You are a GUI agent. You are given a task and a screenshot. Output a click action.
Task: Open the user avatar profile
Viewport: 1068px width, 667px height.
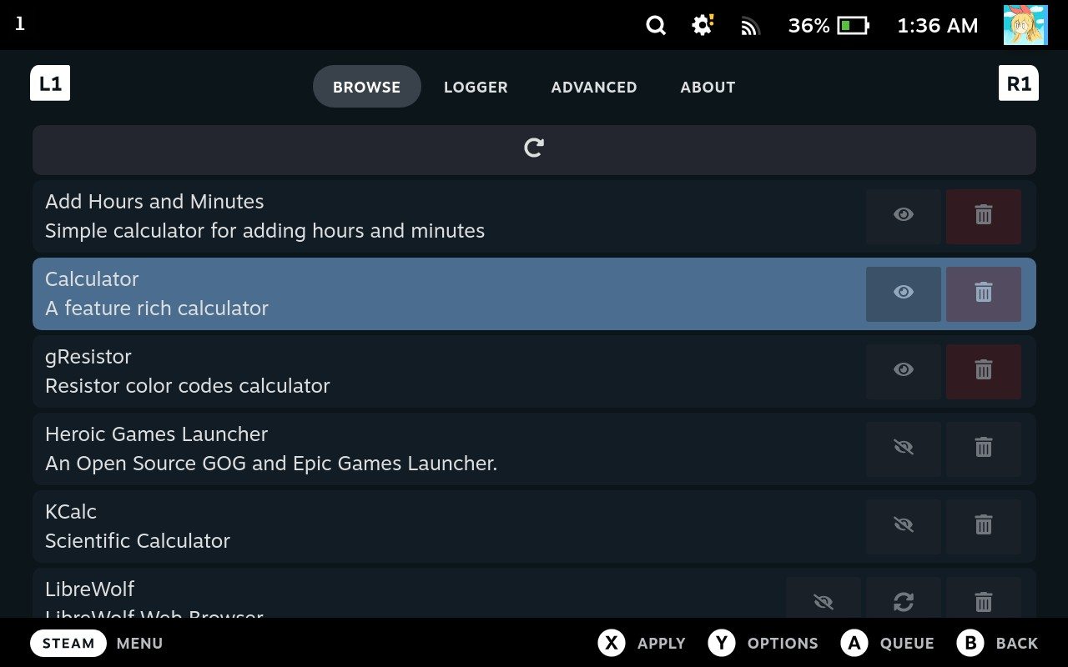[x=1025, y=25]
